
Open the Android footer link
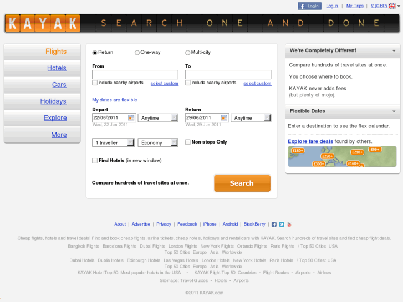point(230,224)
